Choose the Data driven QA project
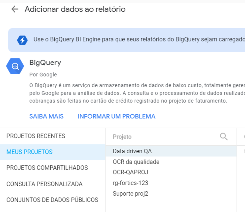Image resolution: width=245 pixels, height=212 pixels. (x=171, y=151)
